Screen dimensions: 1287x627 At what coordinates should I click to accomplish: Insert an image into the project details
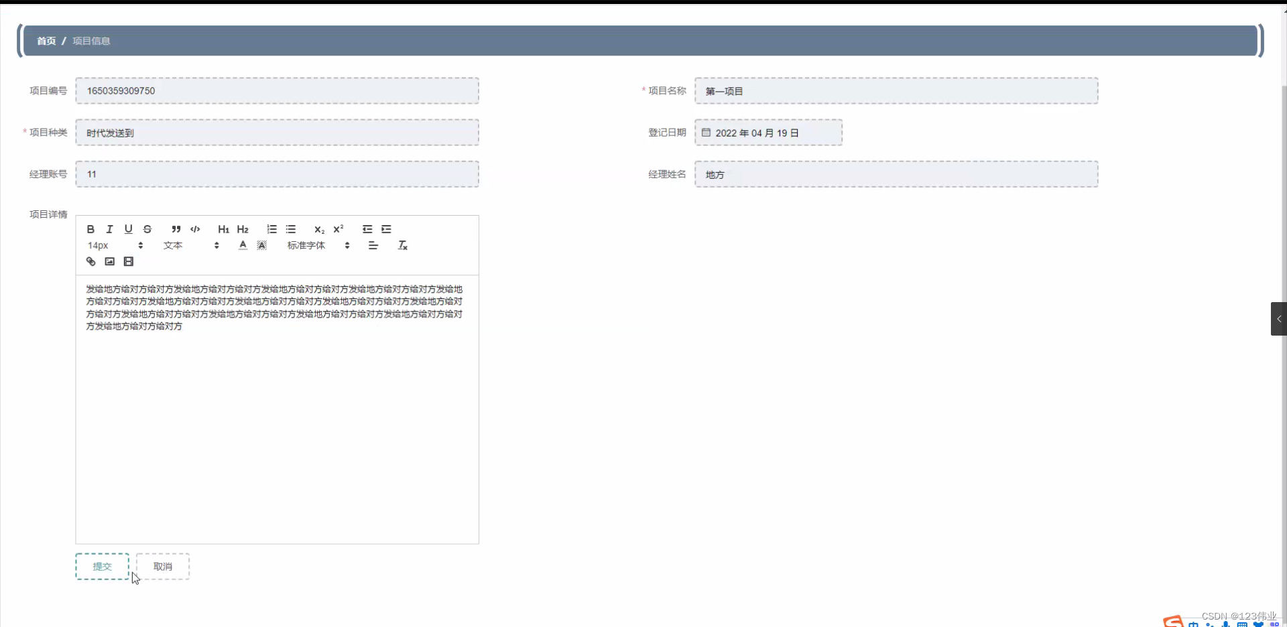pos(109,261)
